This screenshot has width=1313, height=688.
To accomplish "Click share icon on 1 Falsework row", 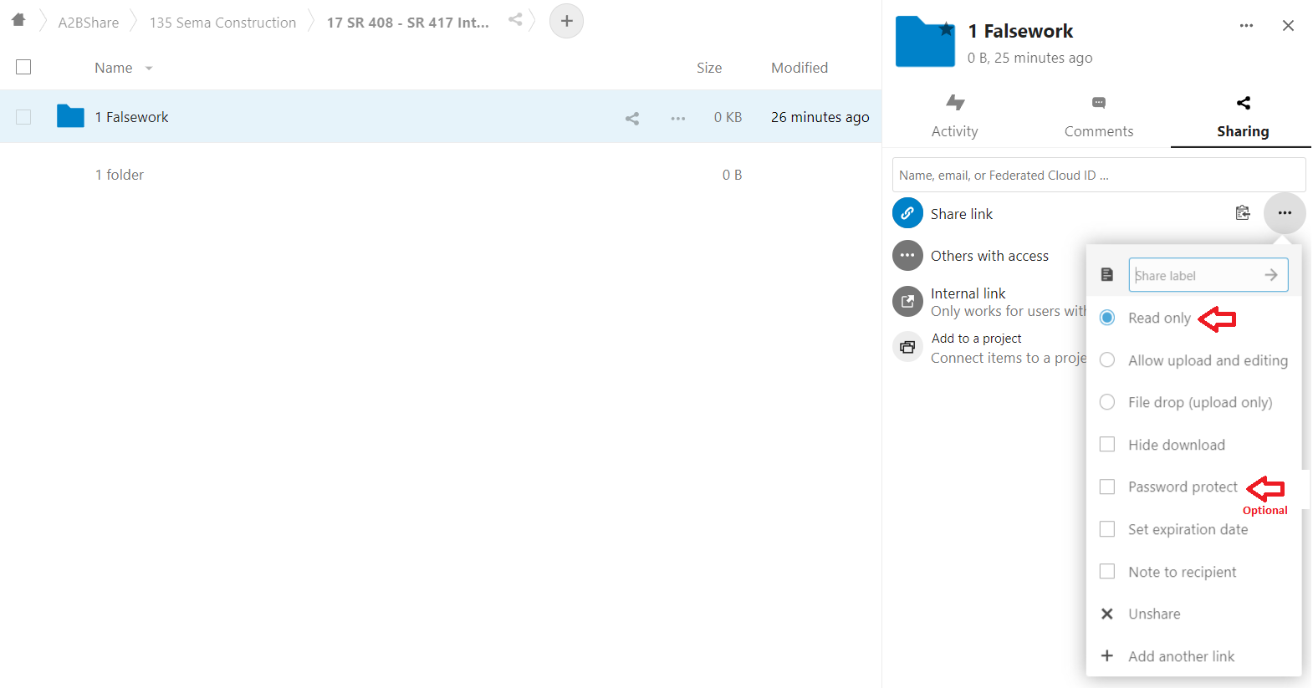I will click(x=632, y=118).
